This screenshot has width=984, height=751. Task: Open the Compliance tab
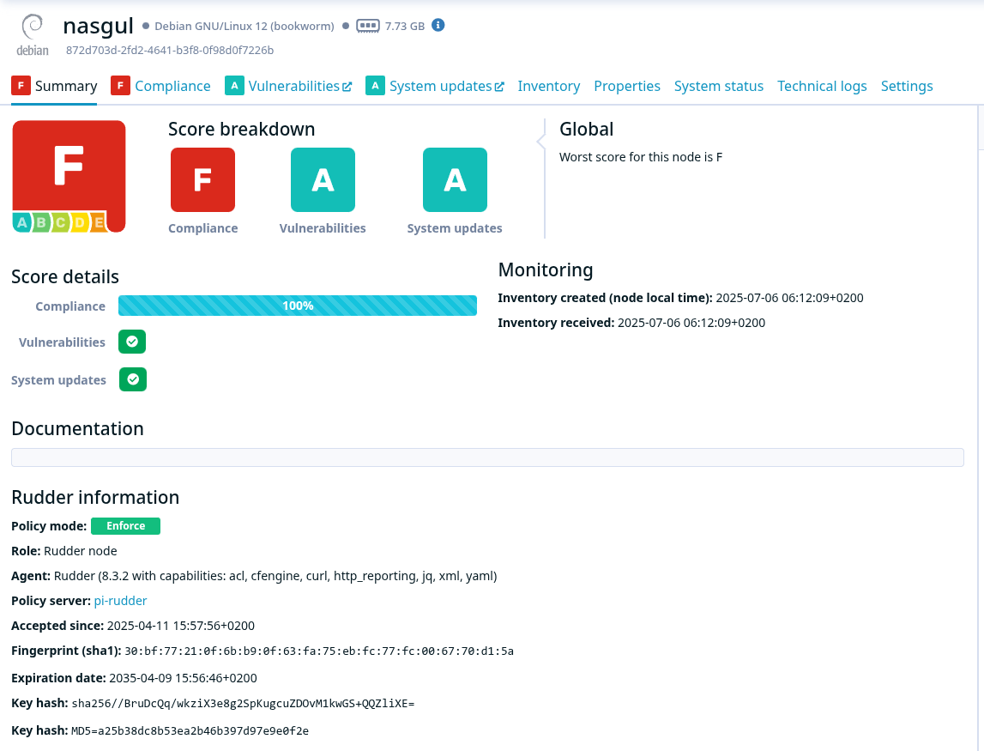coord(160,86)
